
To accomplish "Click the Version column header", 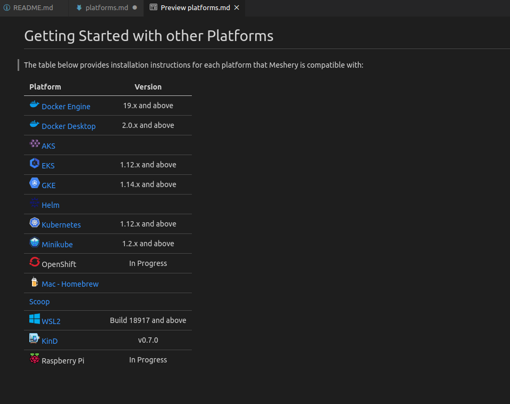I will [148, 87].
